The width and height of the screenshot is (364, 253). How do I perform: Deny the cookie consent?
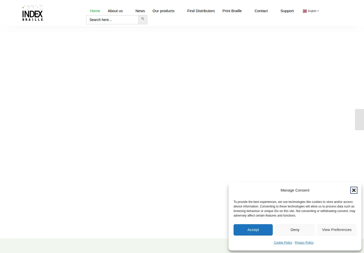(x=295, y=230)
